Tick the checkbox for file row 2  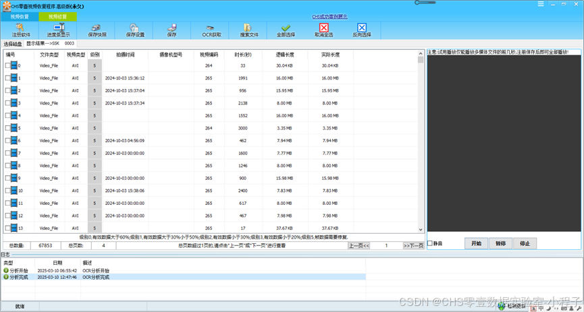click(8, 90)
